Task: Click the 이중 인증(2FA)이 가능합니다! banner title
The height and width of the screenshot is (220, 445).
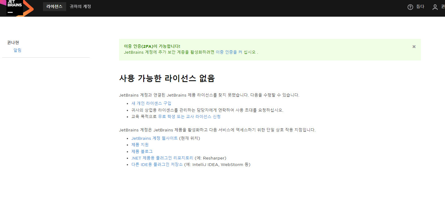Action: click(152, 46)
